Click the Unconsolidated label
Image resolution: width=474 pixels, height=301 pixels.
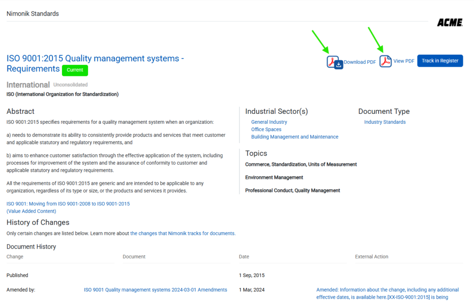coord(70,85)
